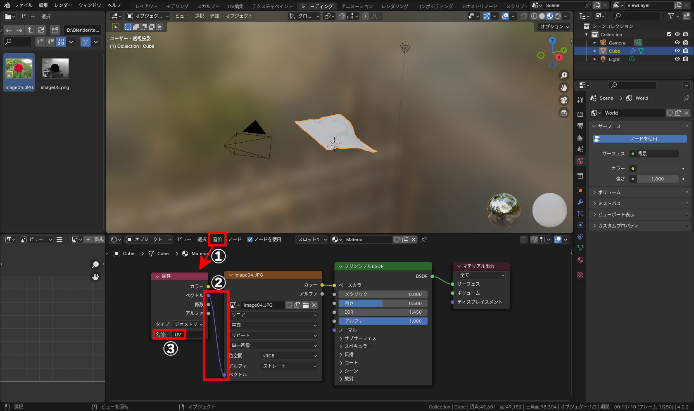Image resolution: width=694 pixels, height=411 pixels.
Task: Uncheck the ノードを使用 checkbox in node editor
Action: 250,240
